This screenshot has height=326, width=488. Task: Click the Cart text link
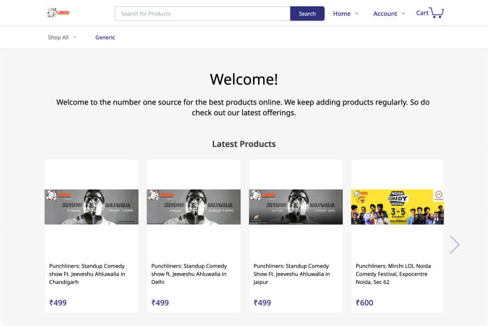(422, 13)
